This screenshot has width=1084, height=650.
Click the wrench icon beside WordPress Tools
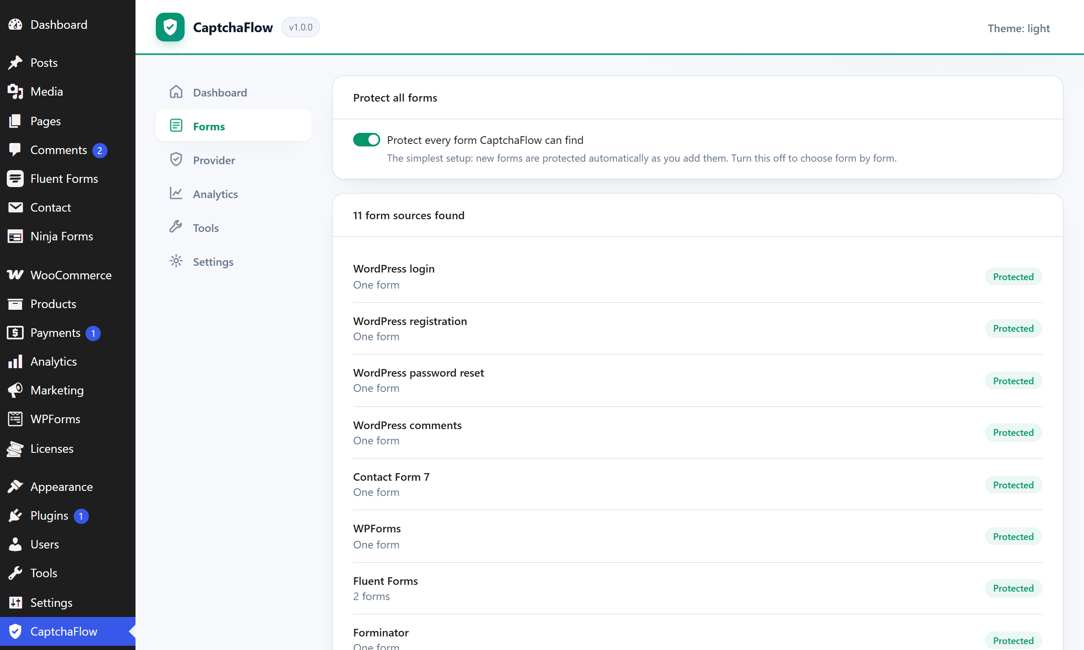click(x=15, y=573)
